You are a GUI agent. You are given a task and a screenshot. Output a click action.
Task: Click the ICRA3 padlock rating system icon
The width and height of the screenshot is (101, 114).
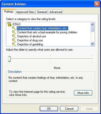[x=9, y=24]
